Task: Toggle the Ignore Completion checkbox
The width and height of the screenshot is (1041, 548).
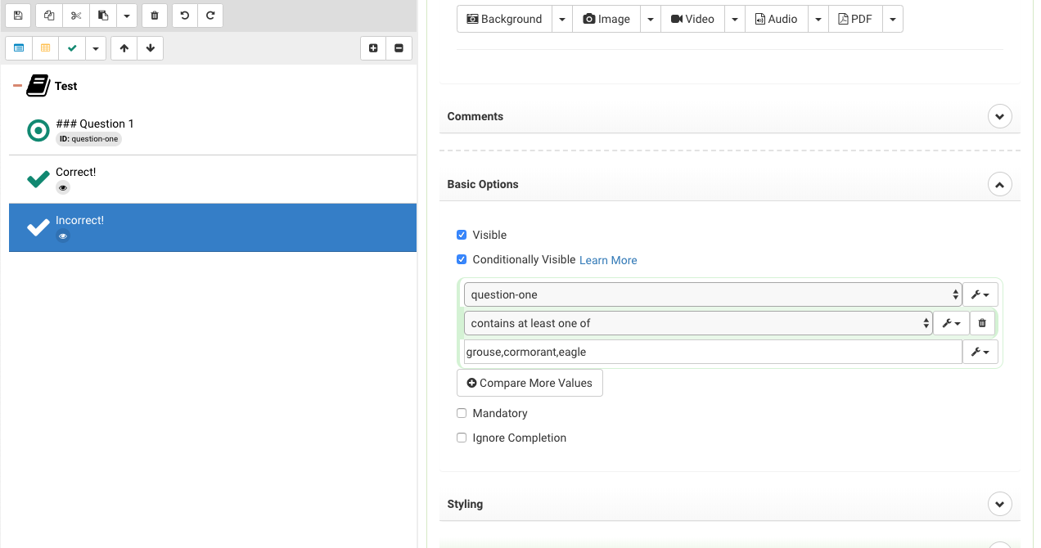Action: click(x=462, y=438)
